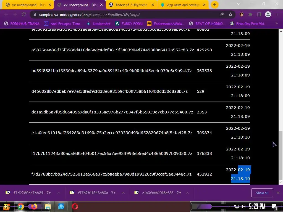Open the Start menu
This screenshot has width=283, height=212.
point(6,206)
